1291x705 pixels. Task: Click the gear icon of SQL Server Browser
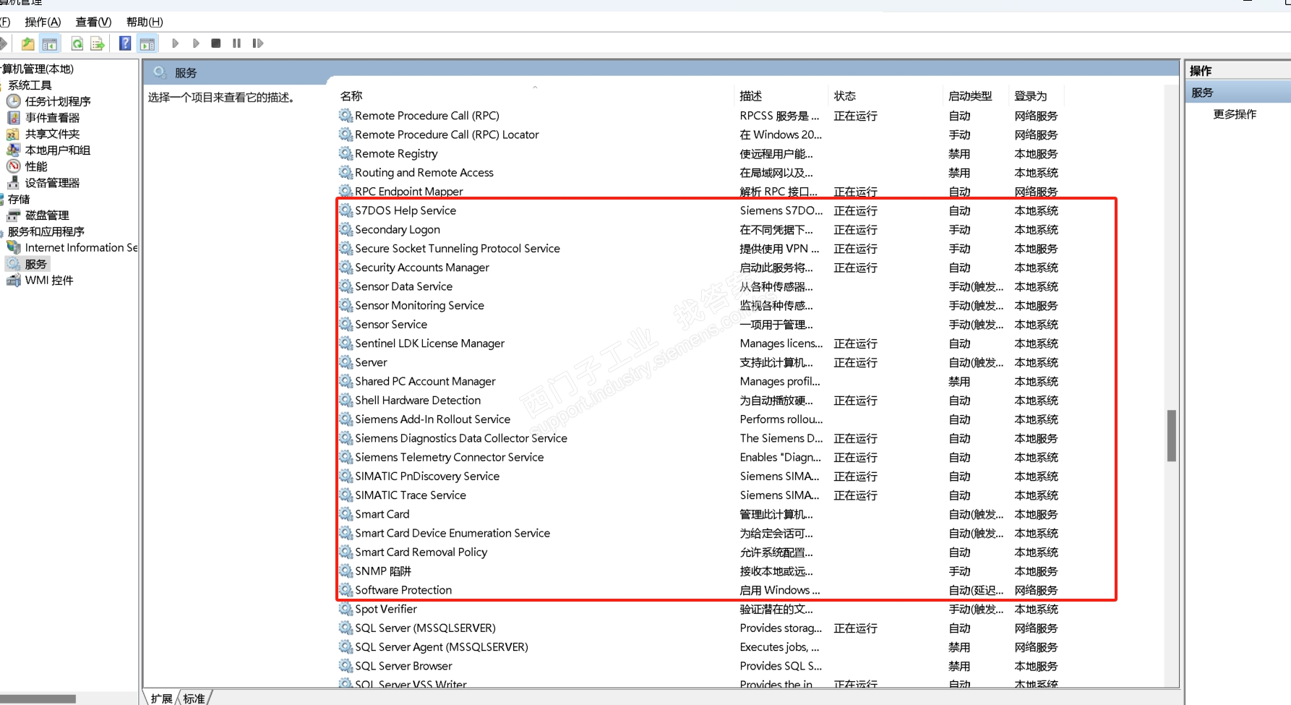(346, 666)
